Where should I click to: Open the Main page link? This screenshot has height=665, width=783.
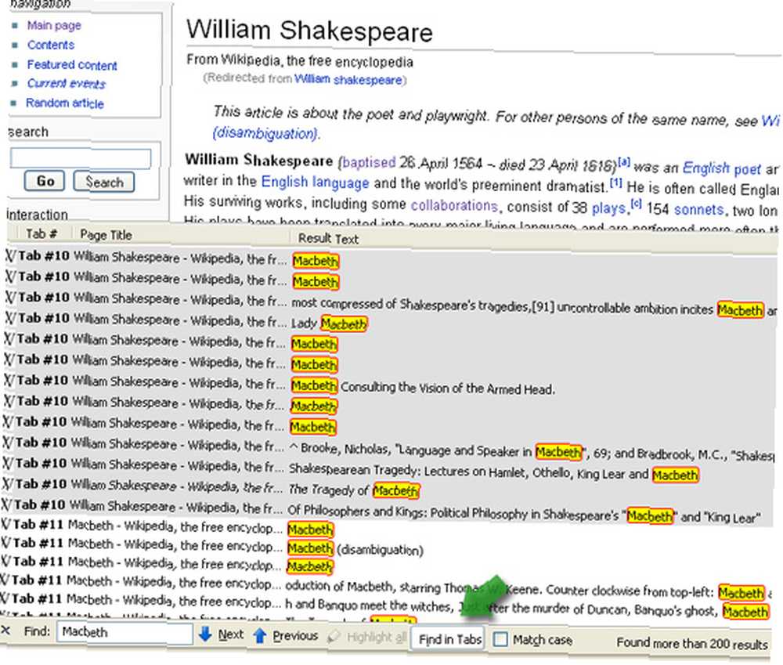click(x=54, y=25)
